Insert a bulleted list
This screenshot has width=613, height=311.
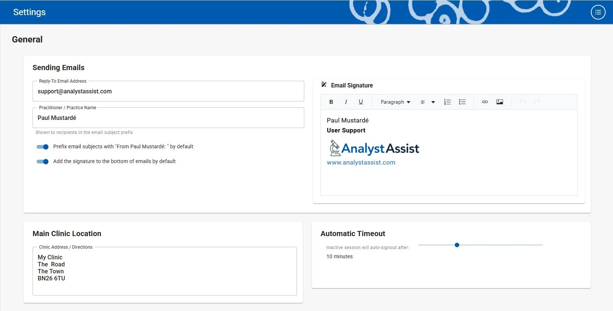click(x=462, y=102)
